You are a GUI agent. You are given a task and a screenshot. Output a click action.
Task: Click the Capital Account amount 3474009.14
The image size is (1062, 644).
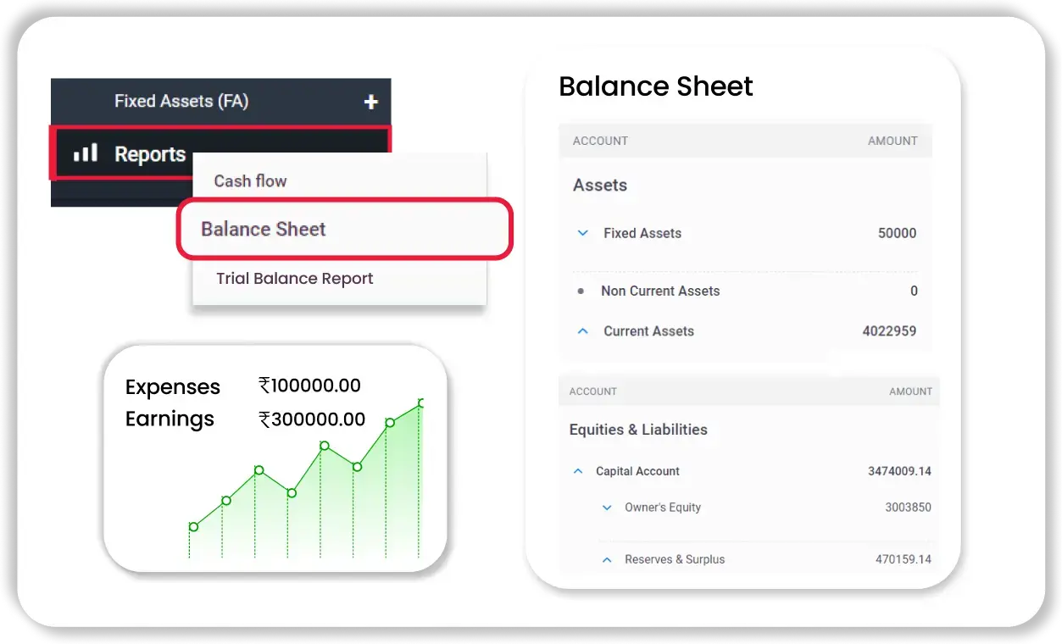(899, 471)
